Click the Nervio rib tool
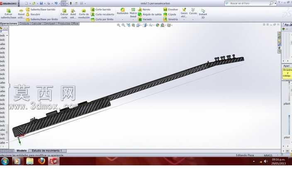This screenshot has height=194, width=292. click(x=144, y=10)
